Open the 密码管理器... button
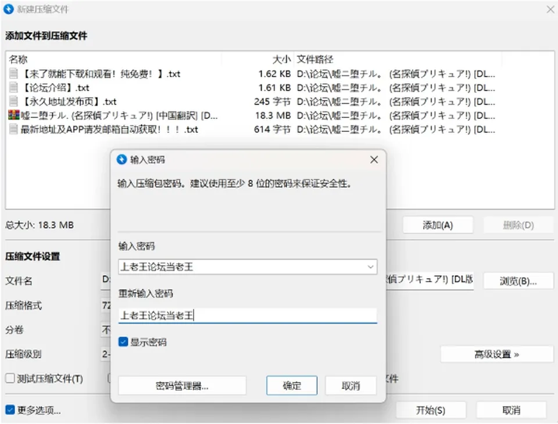Image resolution: width=558 pixels, height=424 pixels. [182, 386]
